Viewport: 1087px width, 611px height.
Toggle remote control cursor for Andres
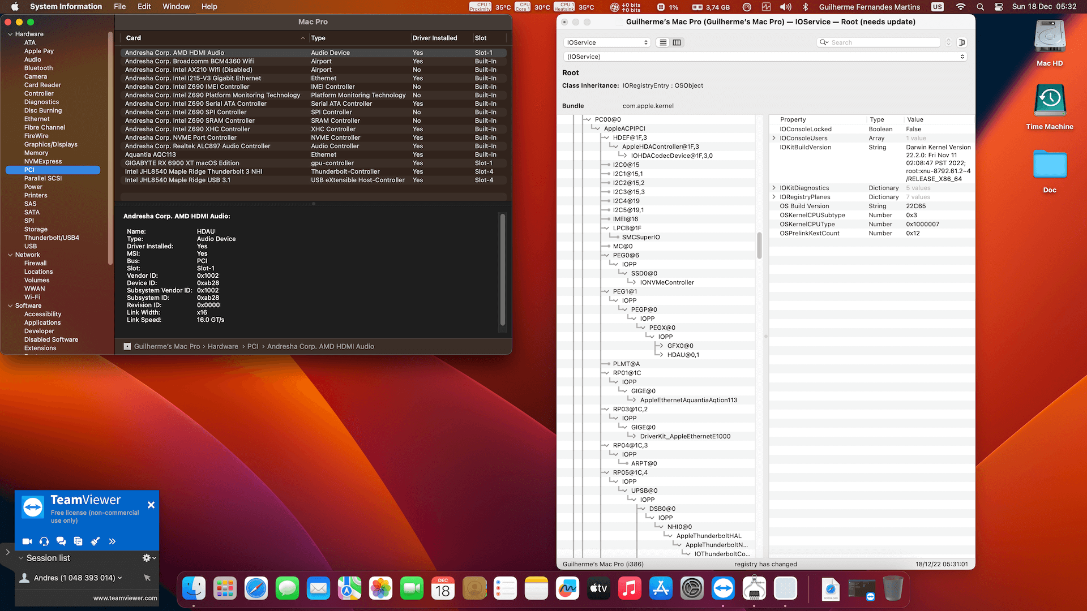tap(147, 578)
